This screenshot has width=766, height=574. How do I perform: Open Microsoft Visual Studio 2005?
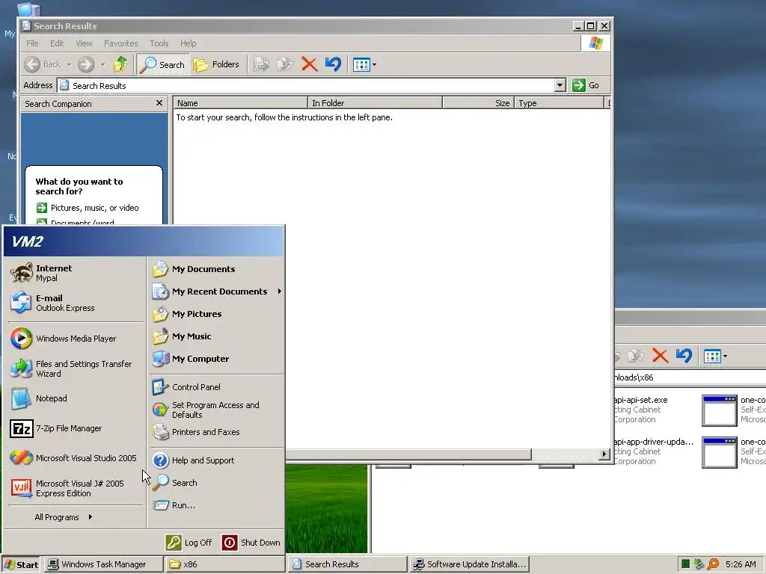(76, 458)
